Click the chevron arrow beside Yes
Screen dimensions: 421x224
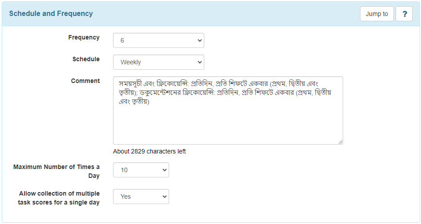[x=165, y=196]
